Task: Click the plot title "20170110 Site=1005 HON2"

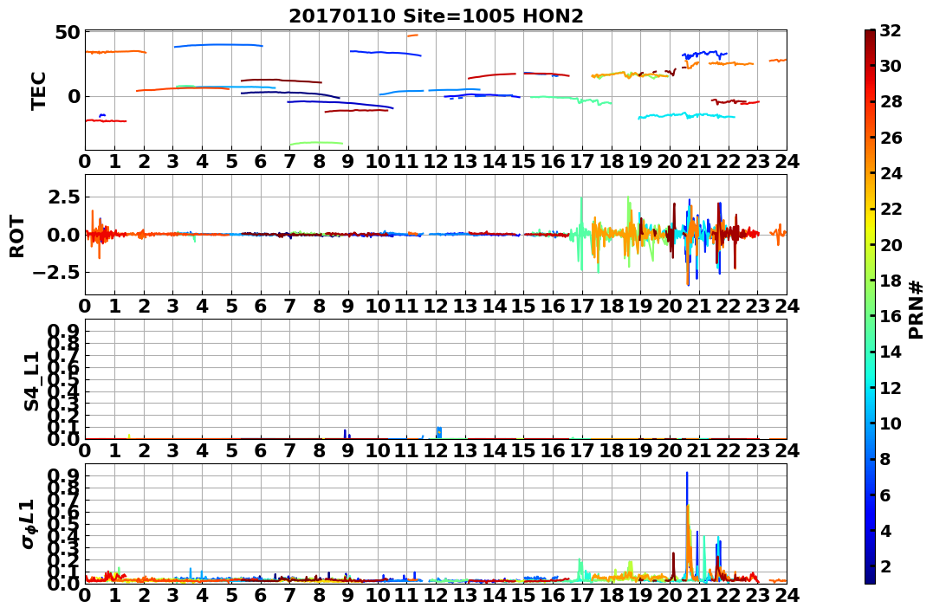Action: [x=436, y=16]
